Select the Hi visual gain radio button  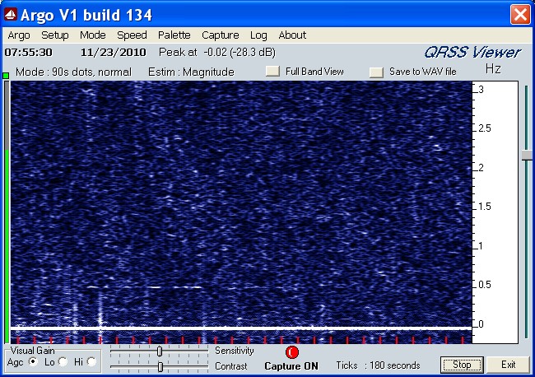(91, 361)
